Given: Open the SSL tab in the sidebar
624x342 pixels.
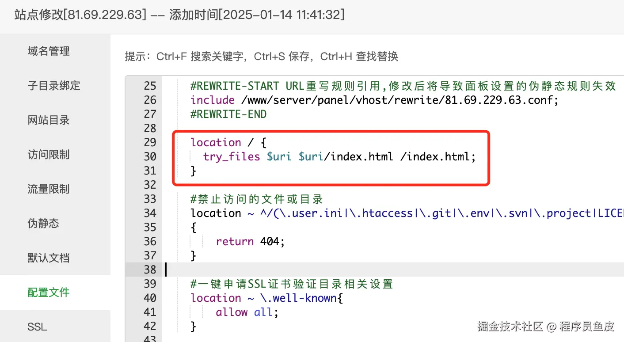Looking at the screenshot, I should [x=37, y=327].
